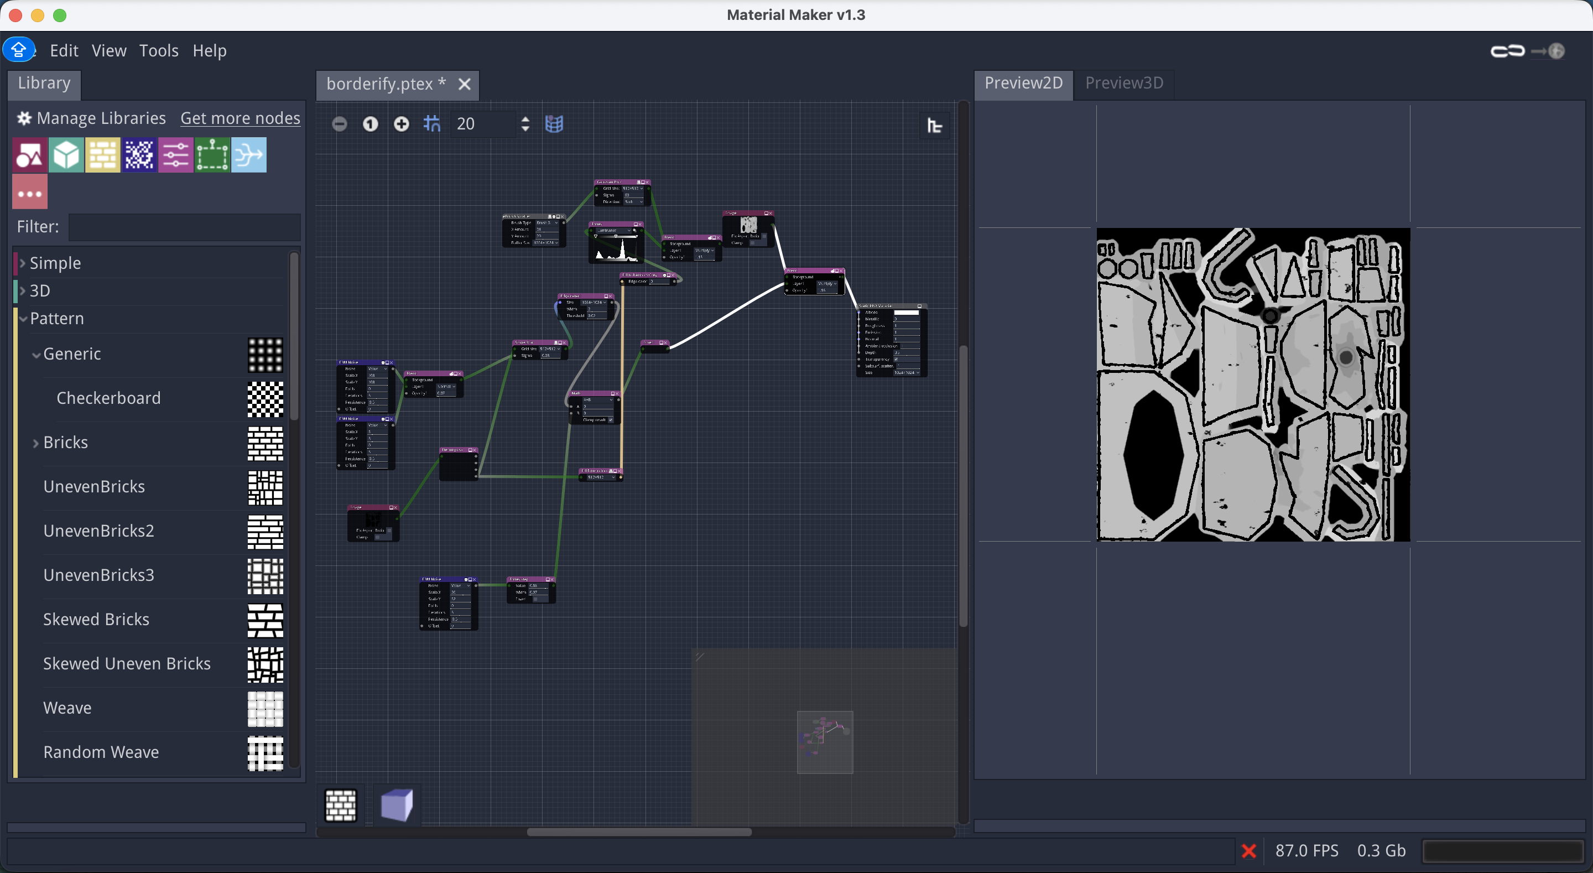Click Manage Libraries button
This screenshot has width=1593, height=873.
click(x=91, y=118)
